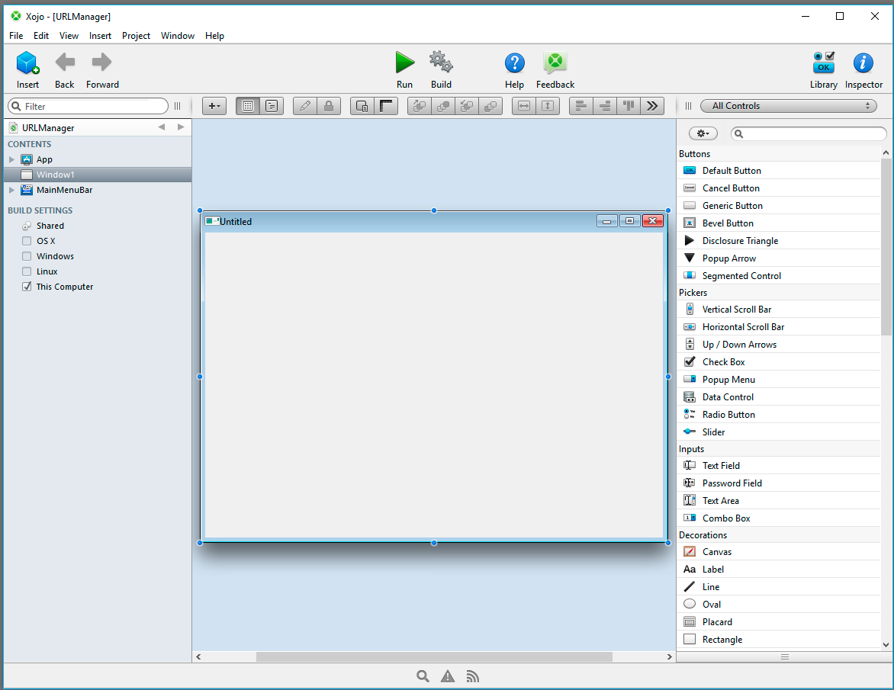Click the bring forward order icon

pos(419,106)
